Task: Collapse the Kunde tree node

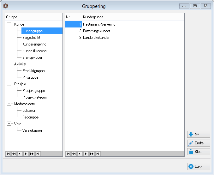Action: 9,24
